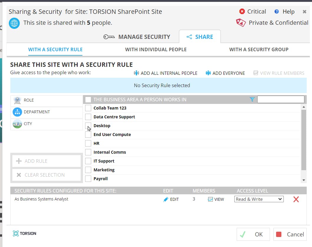Open the With Individual People tab
312x247 pixels.
156,49
